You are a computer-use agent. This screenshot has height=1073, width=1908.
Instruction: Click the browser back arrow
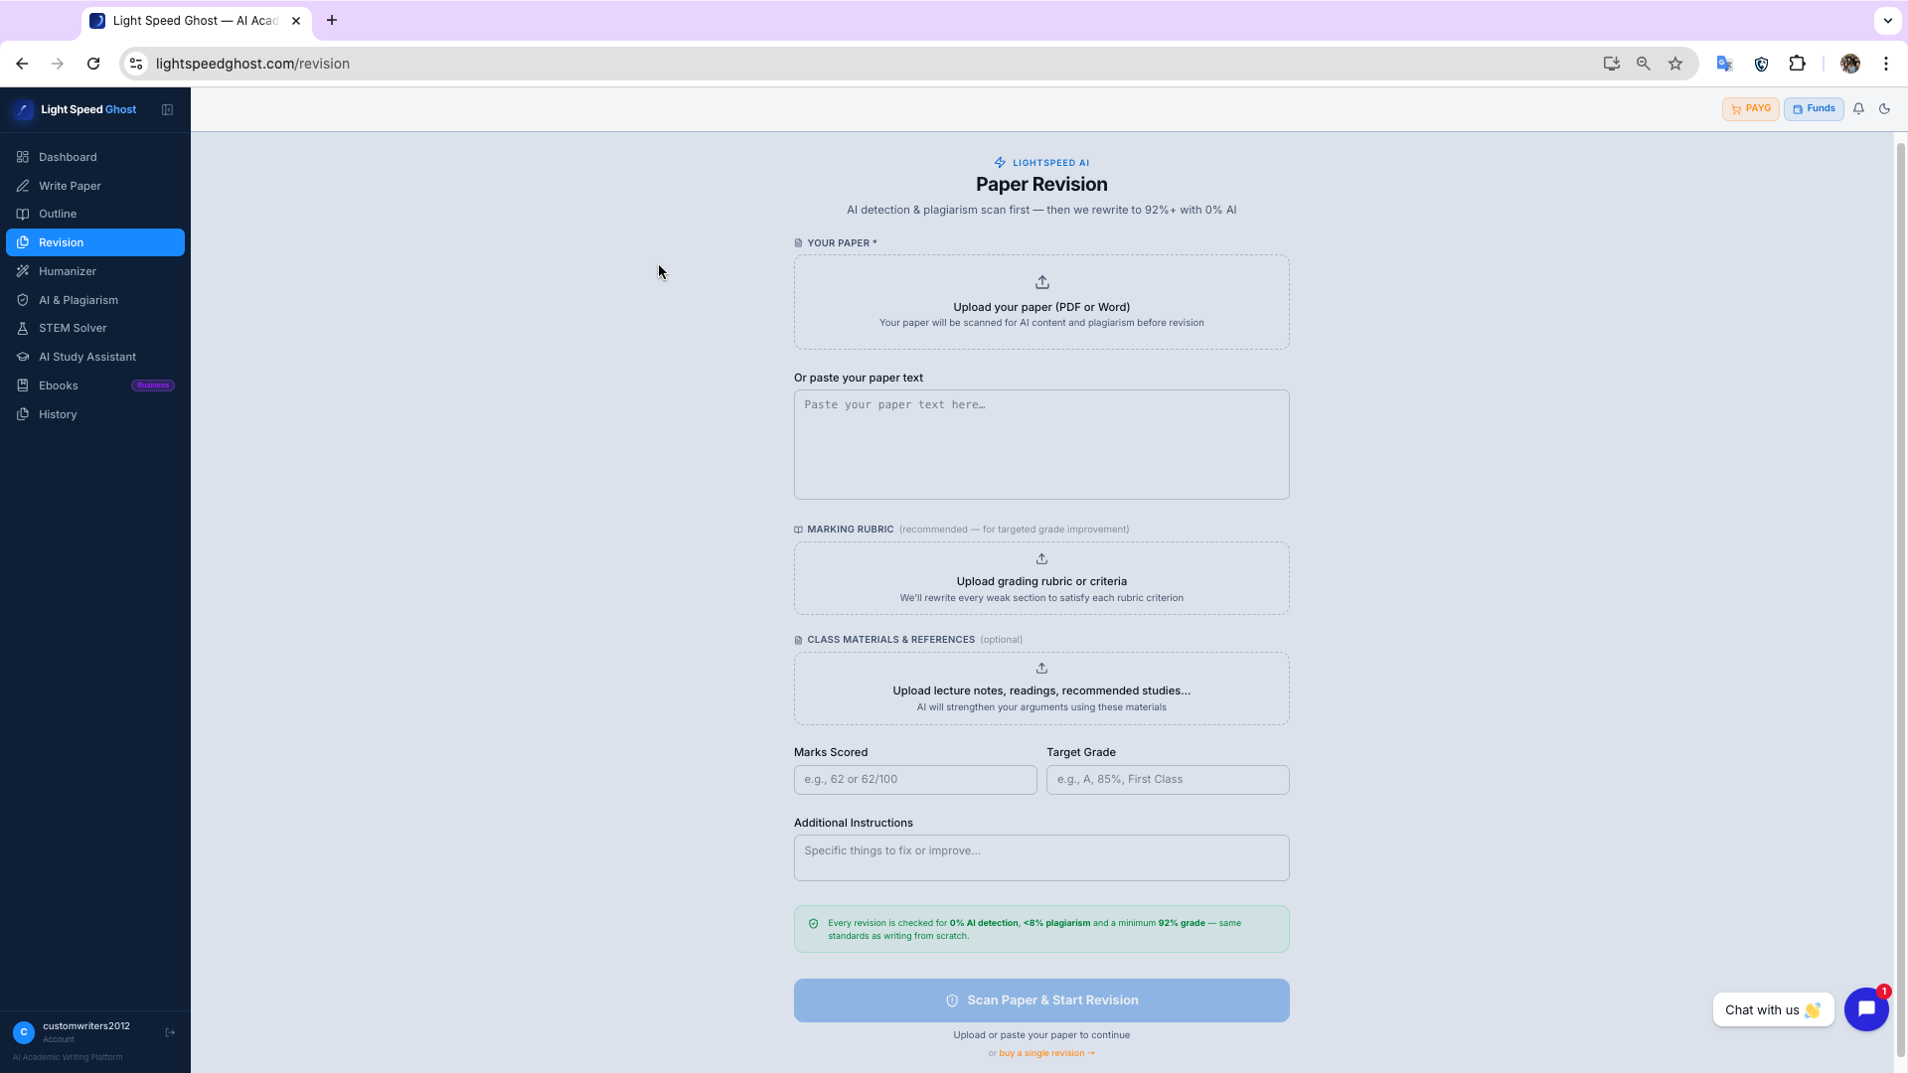click(22, 64)
